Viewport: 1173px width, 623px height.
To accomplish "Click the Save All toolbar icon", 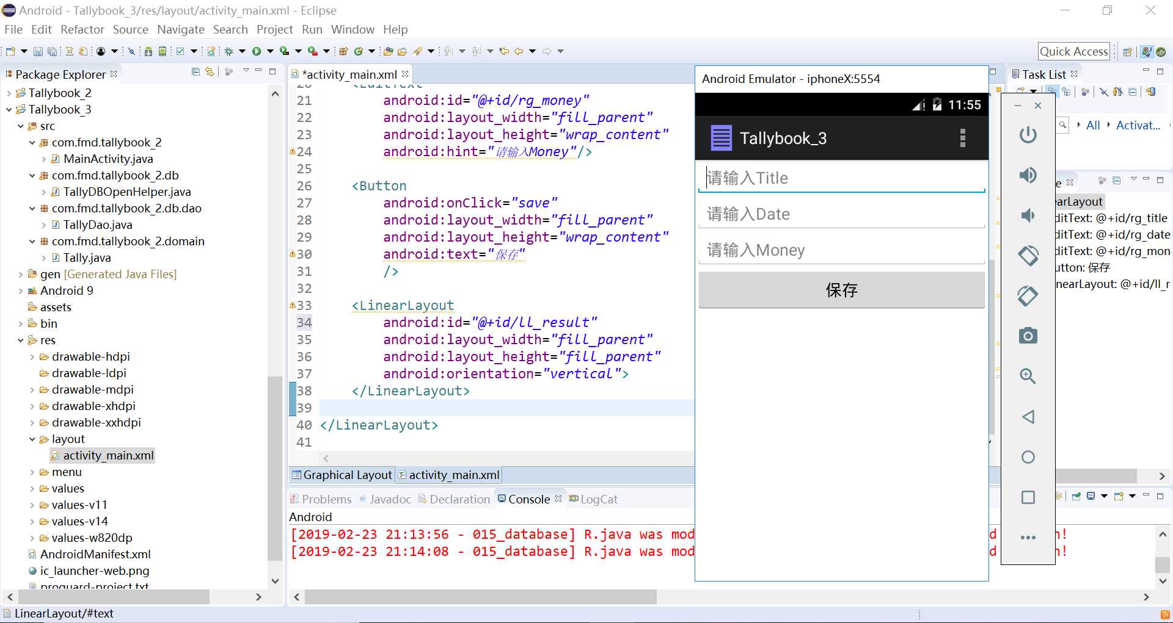I will click(x=53, y=51).
